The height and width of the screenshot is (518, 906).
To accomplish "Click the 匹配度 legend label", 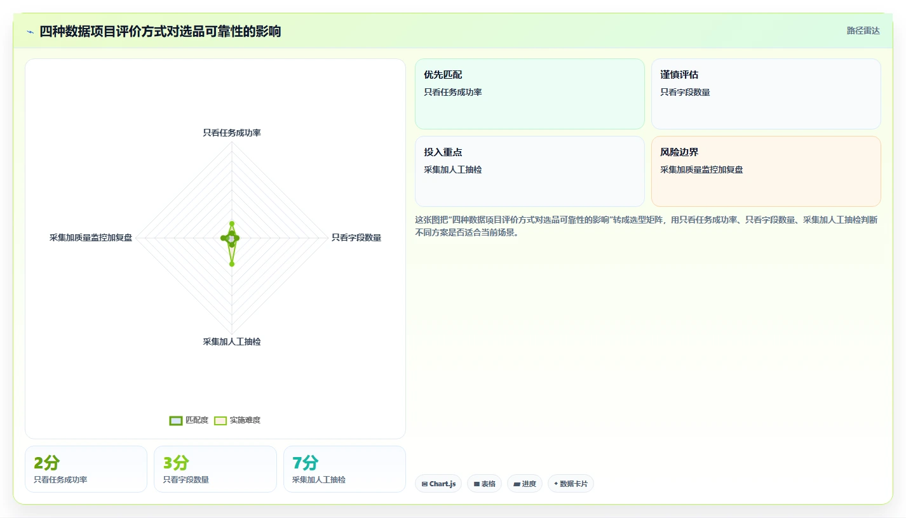I will (x=197, y=420).
